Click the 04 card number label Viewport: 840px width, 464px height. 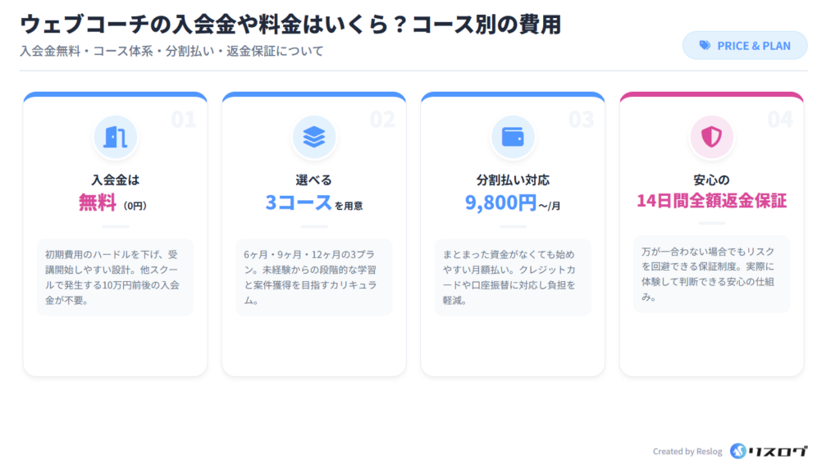(779, 120)
